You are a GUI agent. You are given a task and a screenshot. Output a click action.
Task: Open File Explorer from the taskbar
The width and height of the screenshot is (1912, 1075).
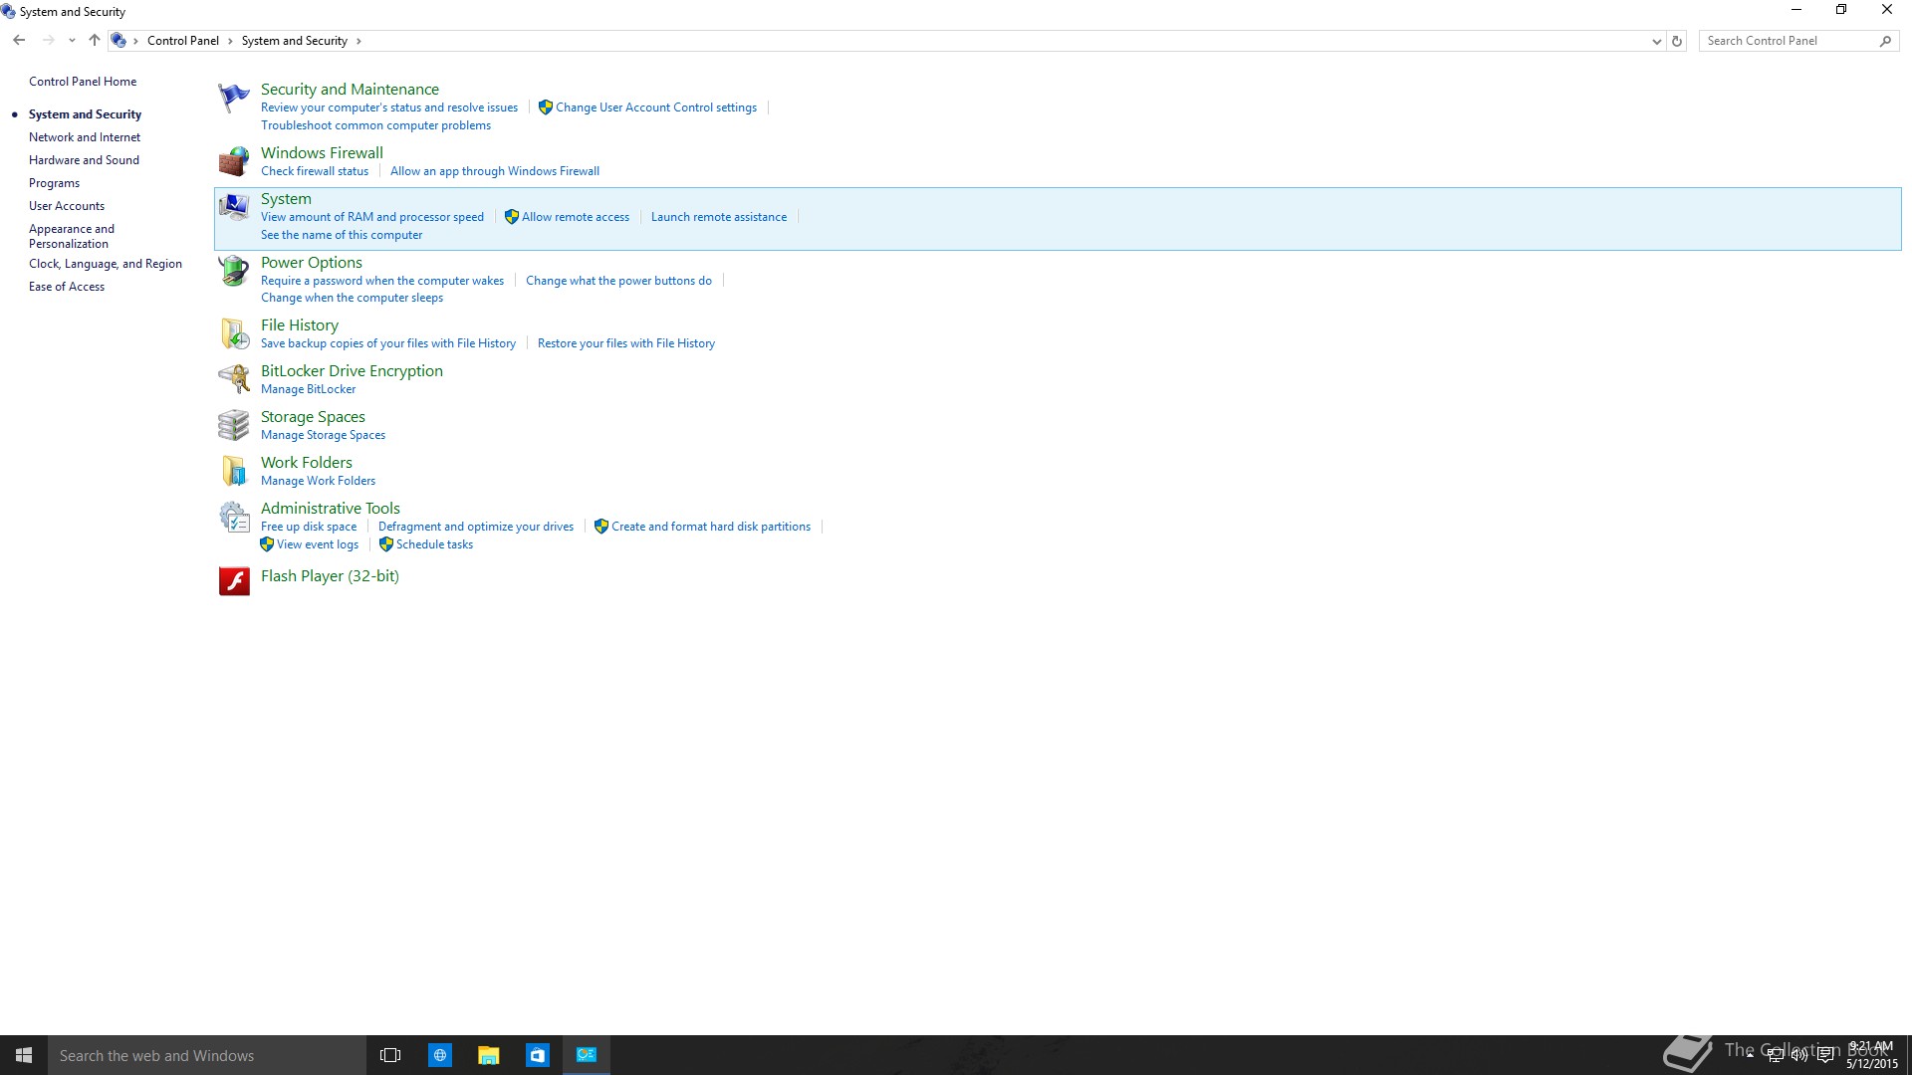point(488,1055)
